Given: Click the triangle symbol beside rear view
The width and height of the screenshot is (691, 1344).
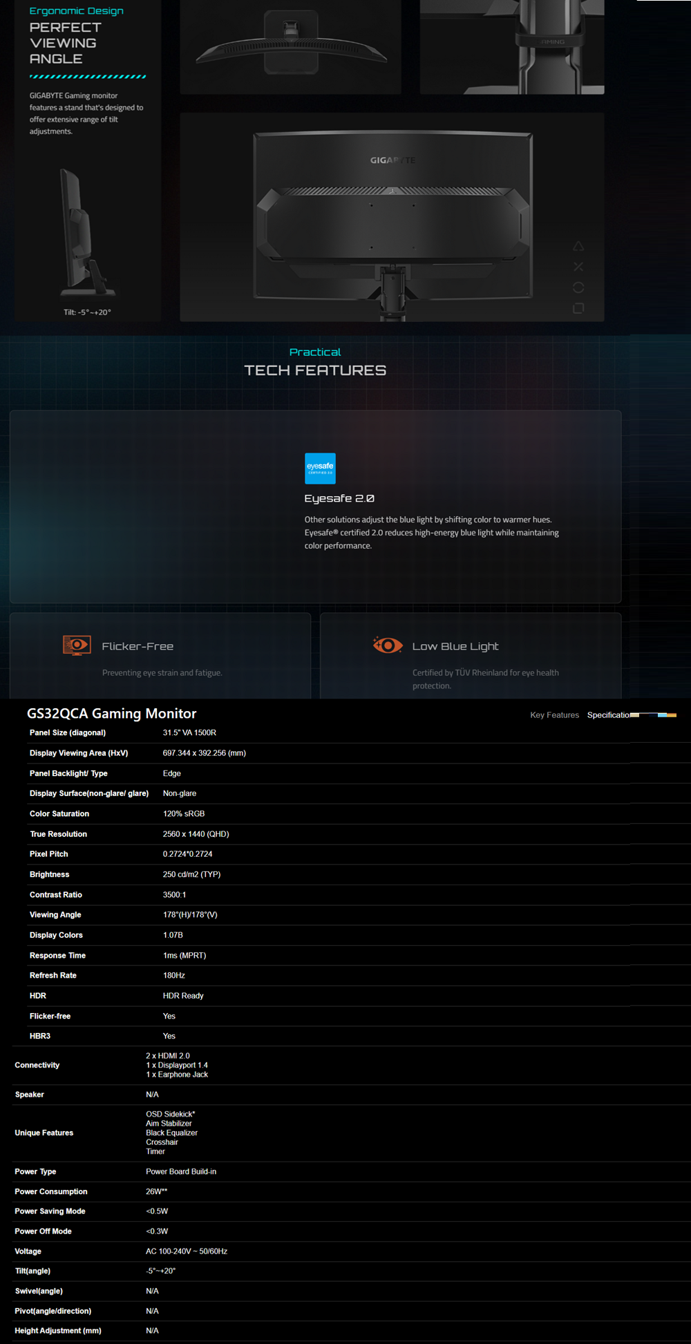Looking at the screenshot, I should click(x=578, y=247).
